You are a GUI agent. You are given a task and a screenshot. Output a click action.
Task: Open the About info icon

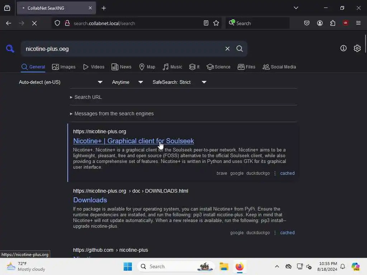[343, 48]
